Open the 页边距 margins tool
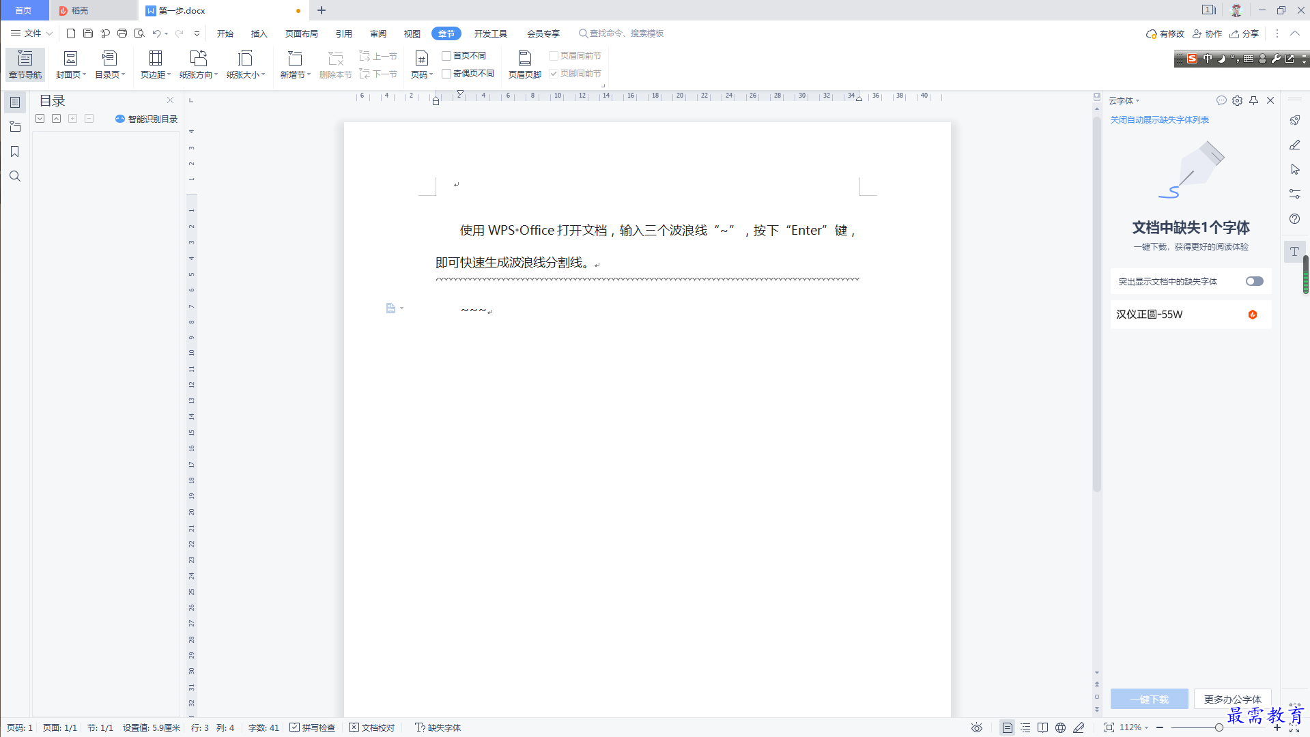The image size is (1310, 737). (156, 64)
